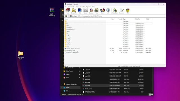Select the 'configurations' folder in archive

click(108, 29)
